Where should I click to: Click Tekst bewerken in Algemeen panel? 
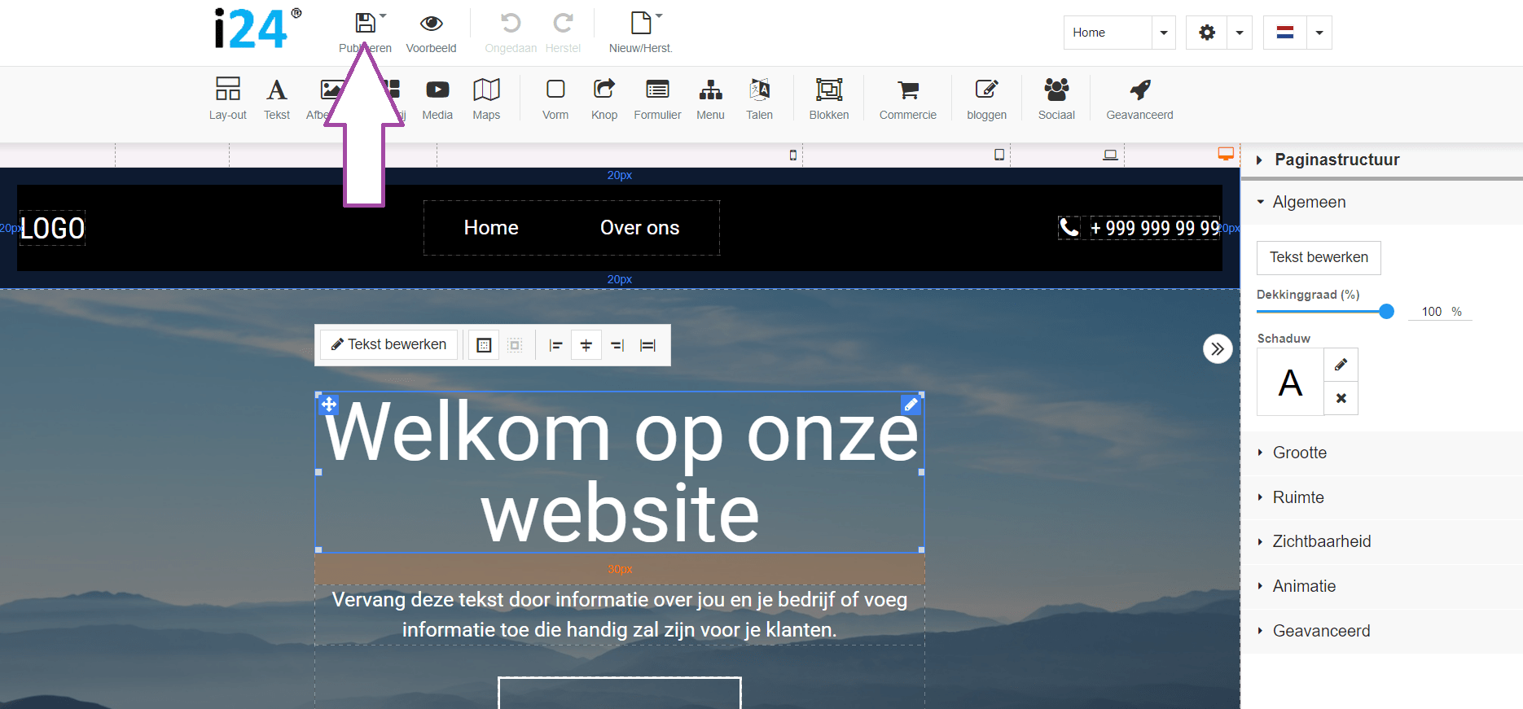1319,257
